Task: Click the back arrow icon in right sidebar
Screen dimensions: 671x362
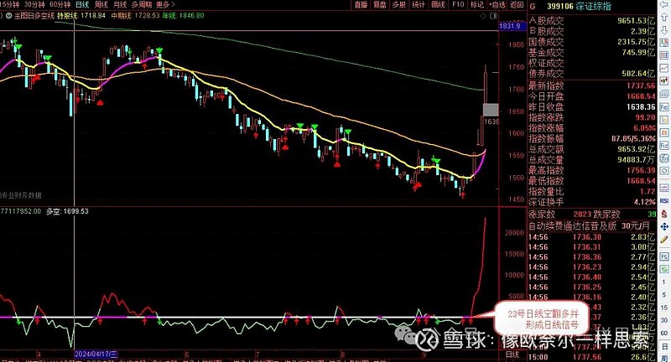Action: click(664, 6)
